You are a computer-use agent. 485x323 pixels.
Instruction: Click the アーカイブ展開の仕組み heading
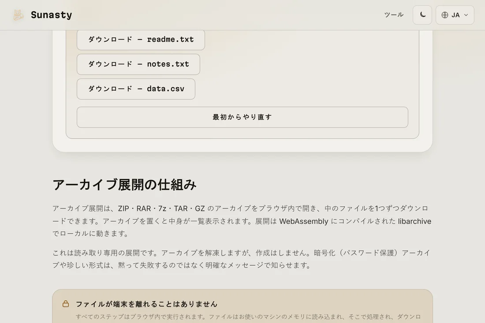124,185
